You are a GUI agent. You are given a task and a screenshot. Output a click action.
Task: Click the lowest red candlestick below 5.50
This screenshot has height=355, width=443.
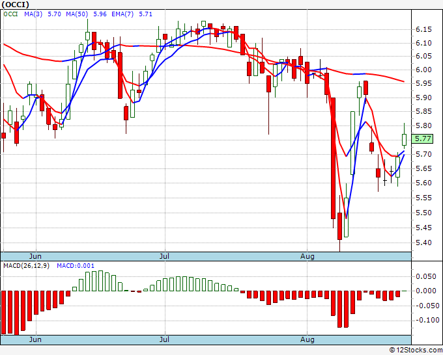[x=340, y=226]
